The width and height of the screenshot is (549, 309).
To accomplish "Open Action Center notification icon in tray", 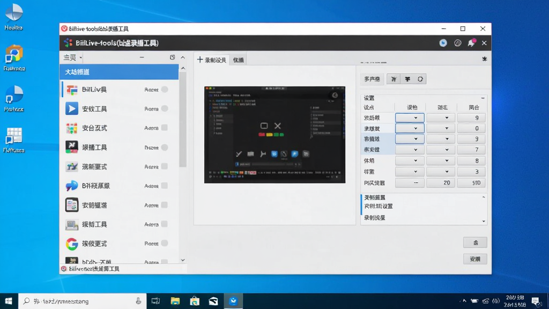I will (x=536, y=301).
